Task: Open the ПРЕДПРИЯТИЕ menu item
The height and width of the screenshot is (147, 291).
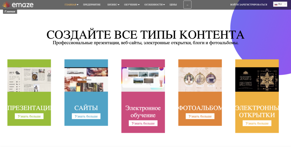Action: (92, 5)
